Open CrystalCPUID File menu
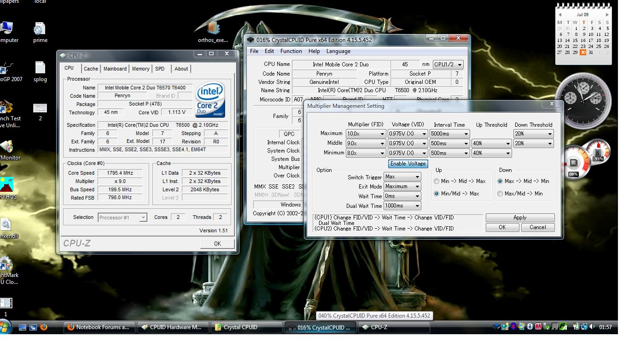Image resolution: width=629 pixels, height=354 pixels. pos(254,51)
